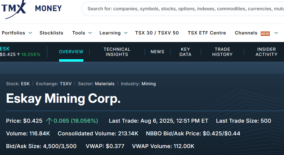The height and width of the screenshot is (155, 284).
Task: Open the Stocklists menu item
Action: tap(51, 33)
